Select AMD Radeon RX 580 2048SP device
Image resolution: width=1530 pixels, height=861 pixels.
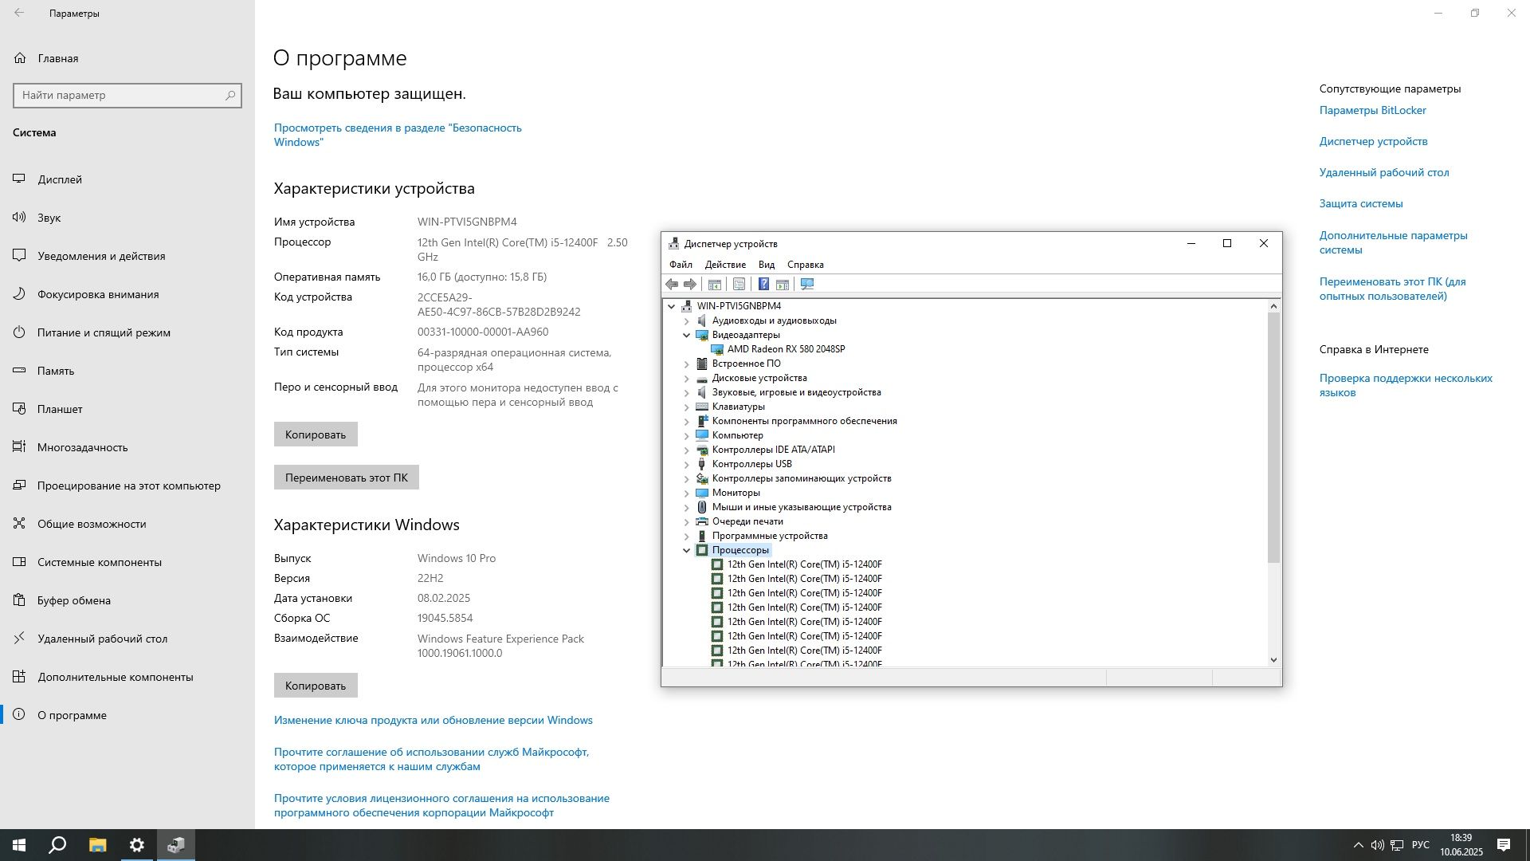786,349
